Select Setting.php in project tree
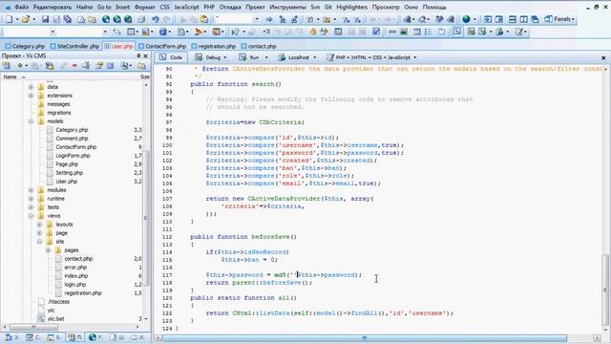 tap(70, 173)
